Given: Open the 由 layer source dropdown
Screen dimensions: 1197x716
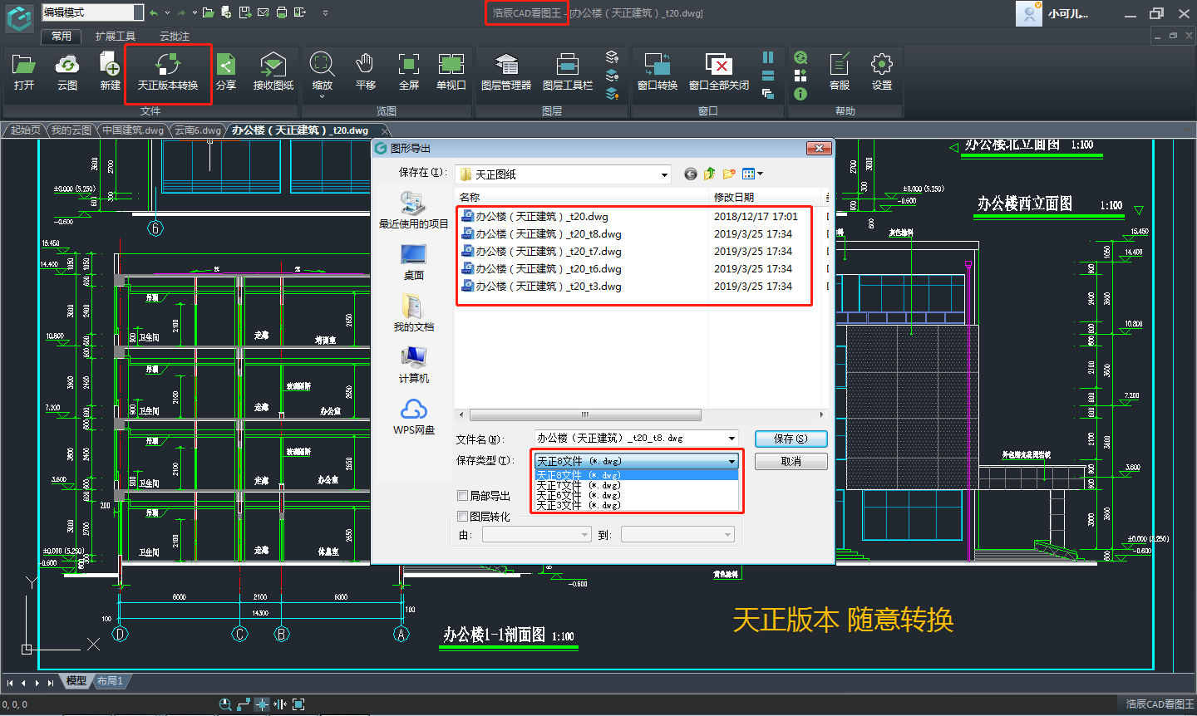Looking at the screenshot, I should [x=536, y=535].
